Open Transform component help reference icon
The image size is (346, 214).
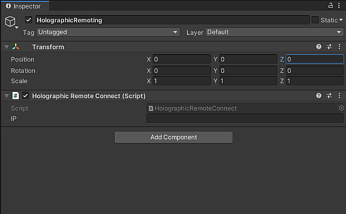[318, 47]
